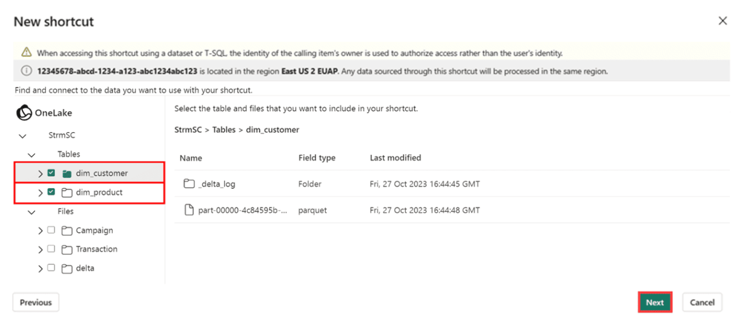Click the warning triangle icon
This screenshot has width=741, height=321.
pyautogui.click(x=26, y=53)
